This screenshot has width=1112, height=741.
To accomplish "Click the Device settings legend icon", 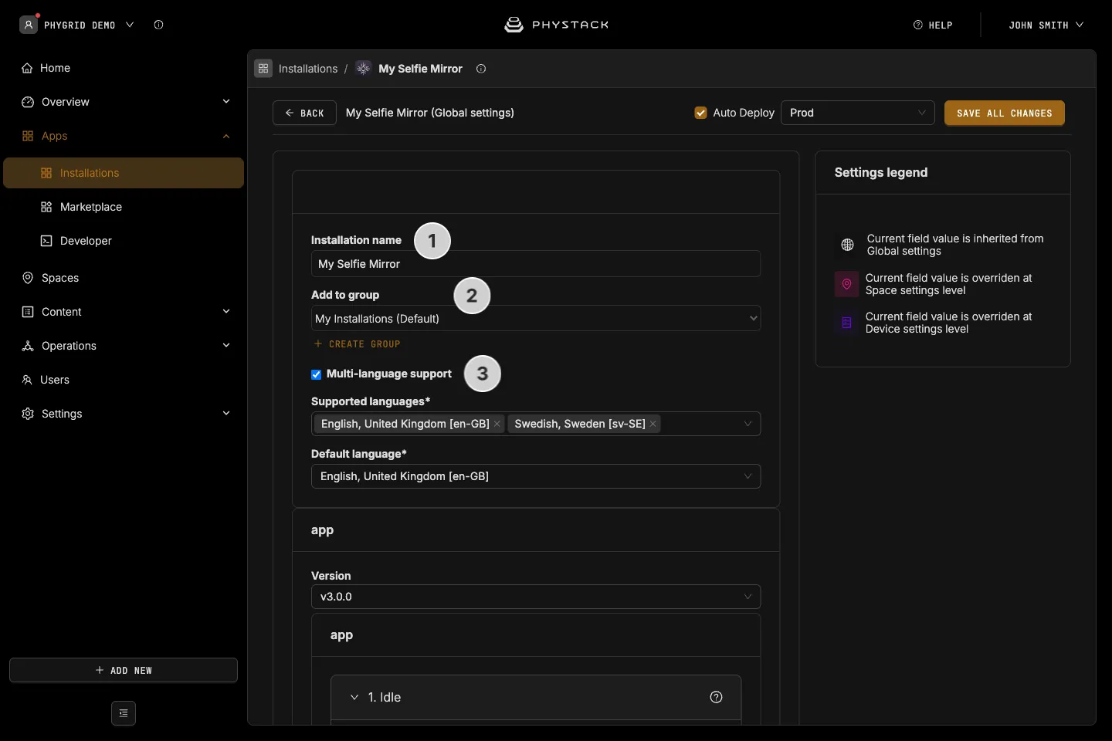I will pos(846,323).
